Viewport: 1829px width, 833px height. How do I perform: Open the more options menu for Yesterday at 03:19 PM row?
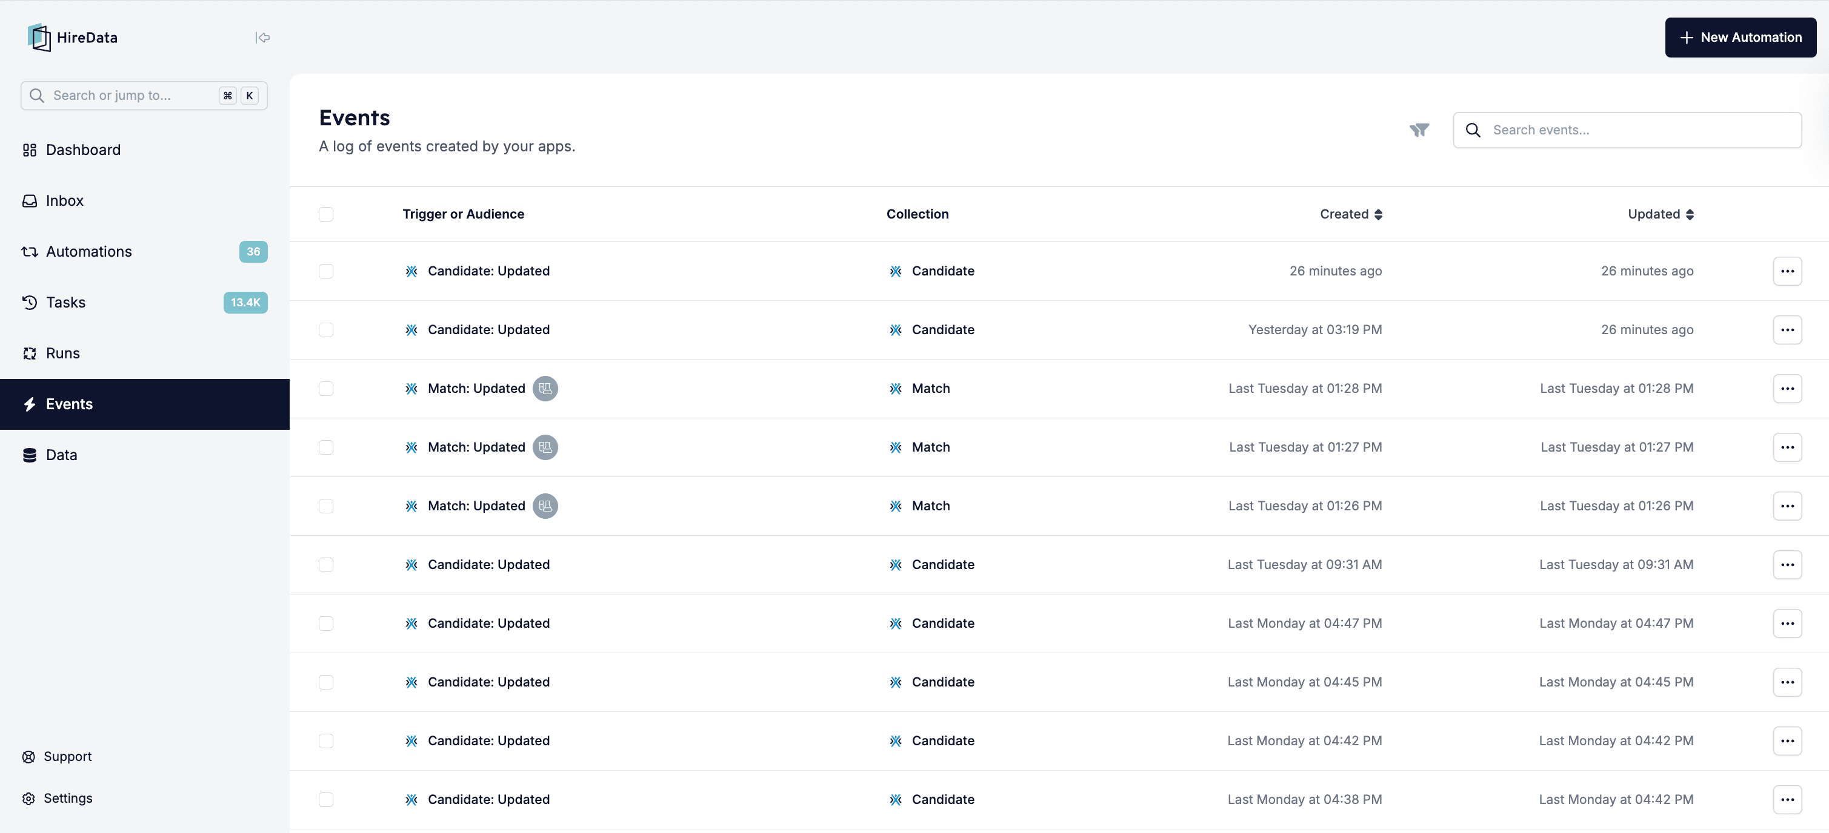point(1787,330)
